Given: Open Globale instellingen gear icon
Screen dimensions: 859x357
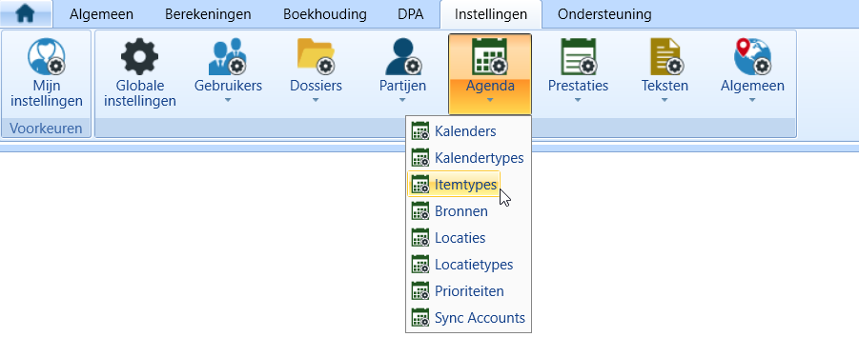Looking at the screenshot, I should click(x=140, y=57).
